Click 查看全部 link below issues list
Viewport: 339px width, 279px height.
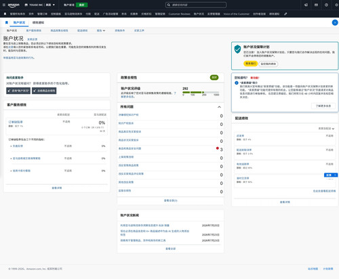tap(171, 200)
